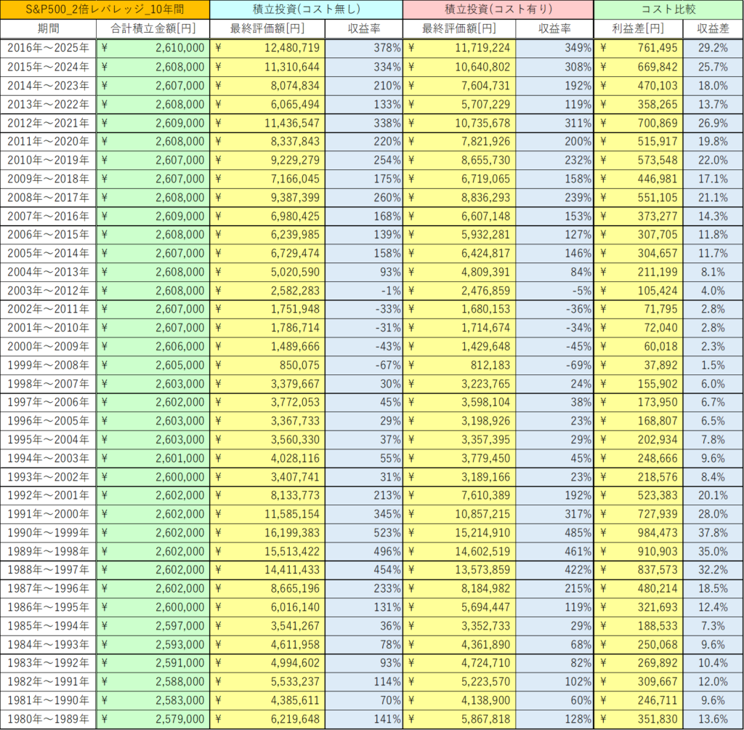Select the 1980年～1989年 period cell

pos(48,720)
